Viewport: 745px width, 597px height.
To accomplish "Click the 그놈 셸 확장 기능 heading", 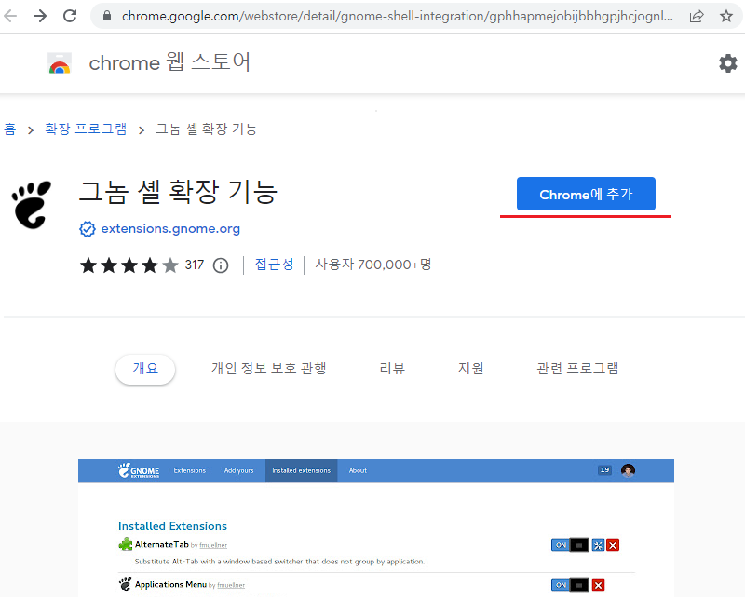I will point(178,192).
